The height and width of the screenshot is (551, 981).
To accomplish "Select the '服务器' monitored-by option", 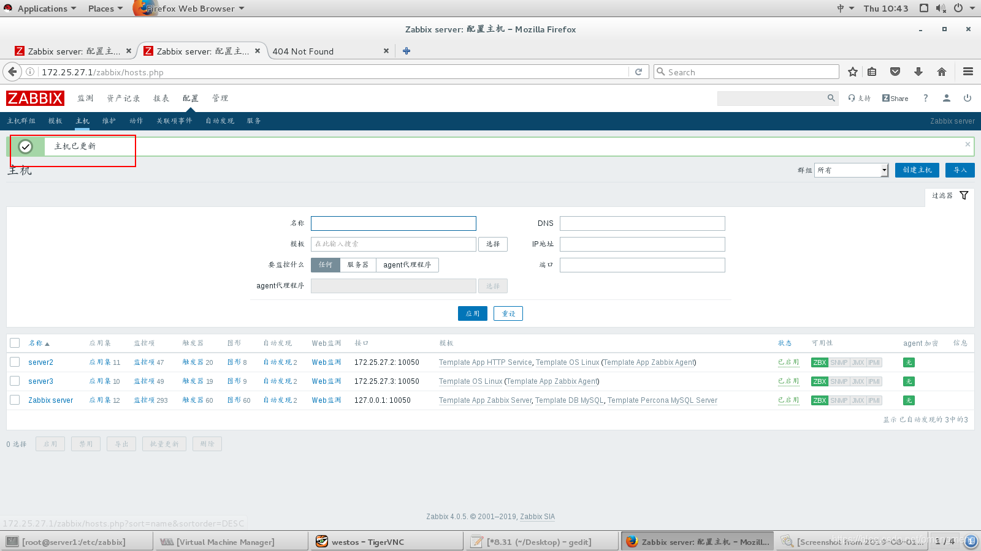I will (x=358, y=264).
